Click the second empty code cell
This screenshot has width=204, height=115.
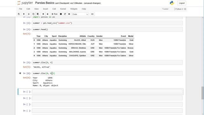[x=107, y=98]
